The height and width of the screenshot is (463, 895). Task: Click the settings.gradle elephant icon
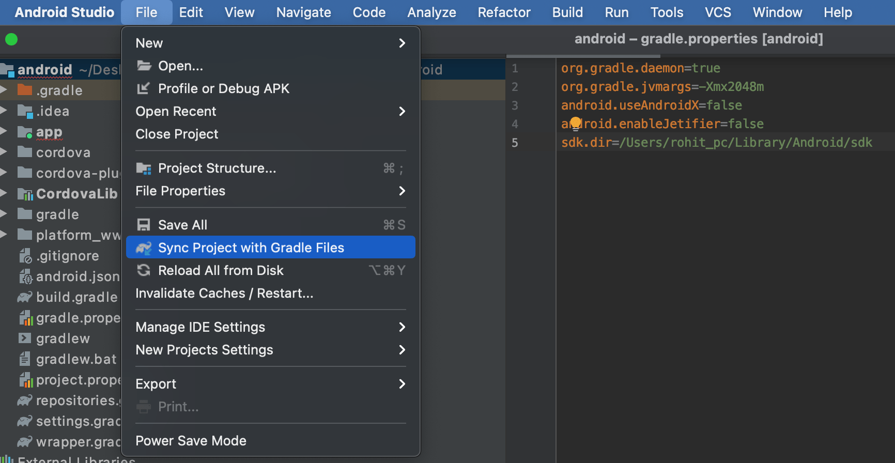tap(25, 421)
